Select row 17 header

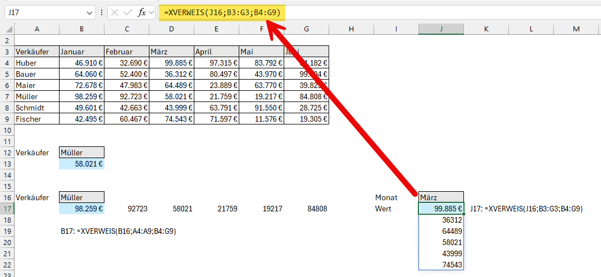(x=7, y=209)
